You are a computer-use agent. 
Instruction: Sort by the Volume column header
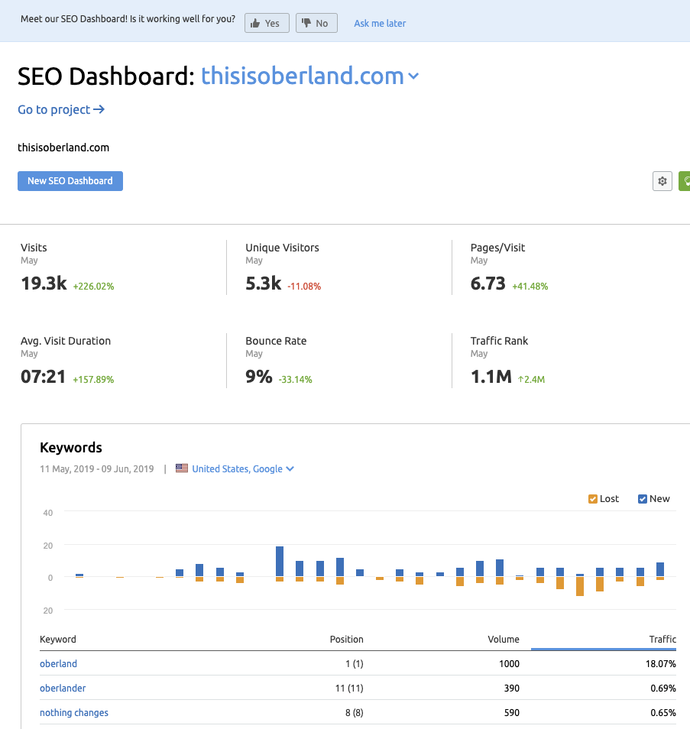504,639
